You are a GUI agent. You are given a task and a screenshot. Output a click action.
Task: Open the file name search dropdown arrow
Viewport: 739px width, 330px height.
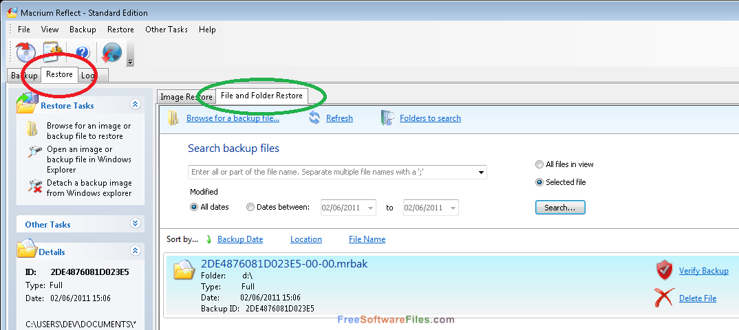(481, 173)
